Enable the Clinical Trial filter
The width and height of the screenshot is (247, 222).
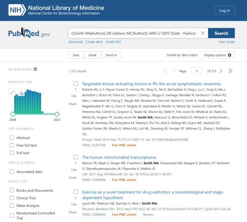click(x=12, y=198)
